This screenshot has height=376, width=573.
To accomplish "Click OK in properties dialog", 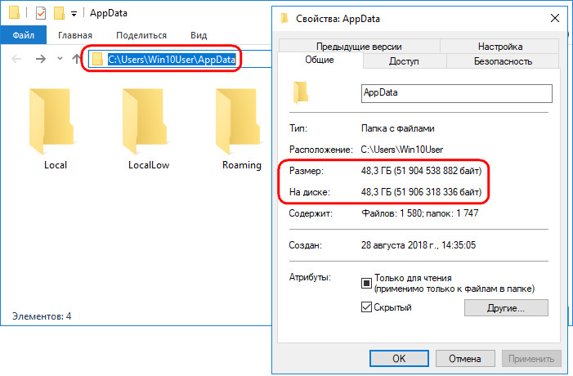I will tap(399, 359).
